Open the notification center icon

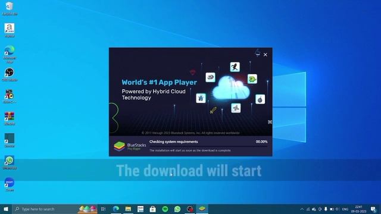pos(373,209)
